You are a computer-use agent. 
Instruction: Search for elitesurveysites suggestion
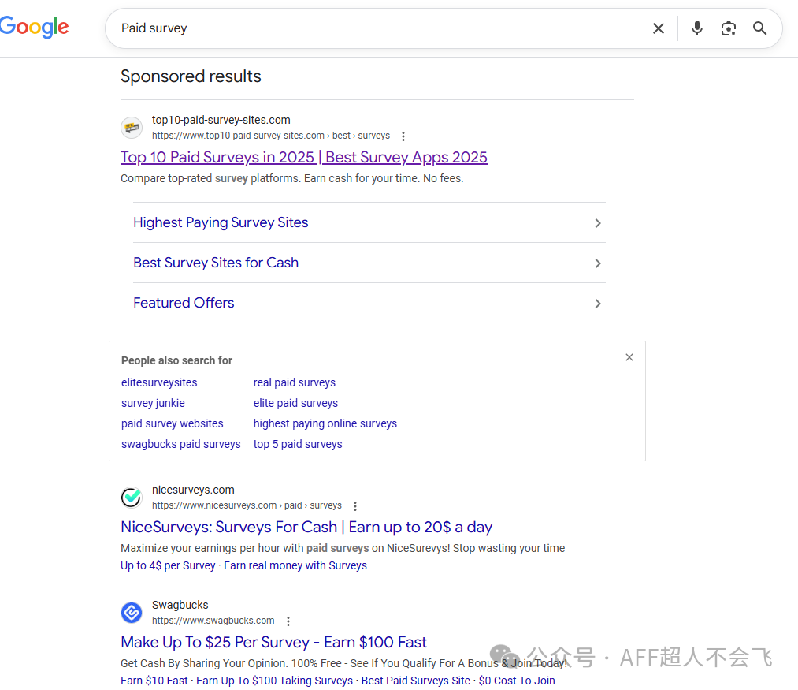(x=159, y=382)
